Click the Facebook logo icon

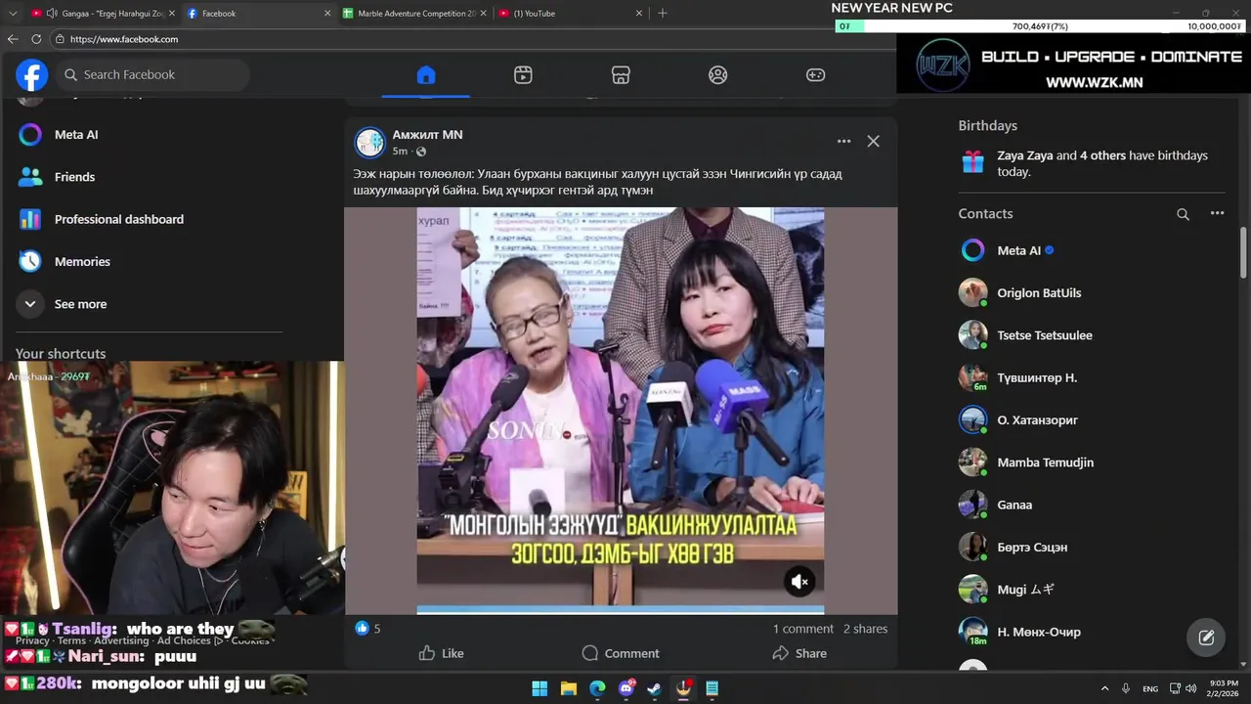click(x=31, y=74)
